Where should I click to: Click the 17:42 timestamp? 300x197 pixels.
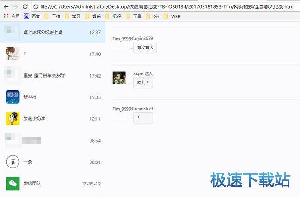[95, 76]
